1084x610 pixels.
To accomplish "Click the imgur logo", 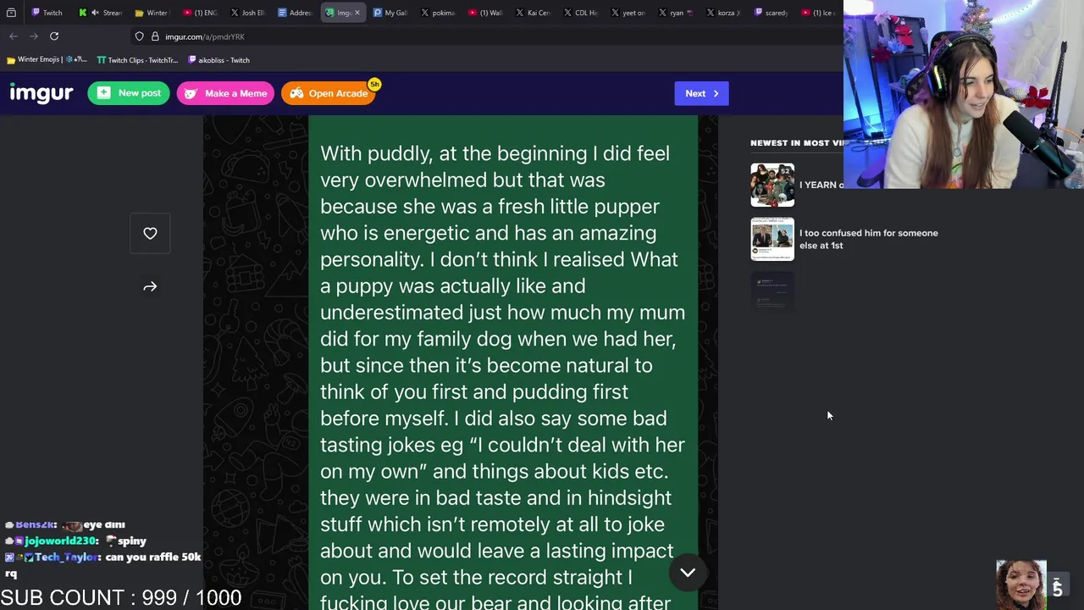I will pos(41,93).
